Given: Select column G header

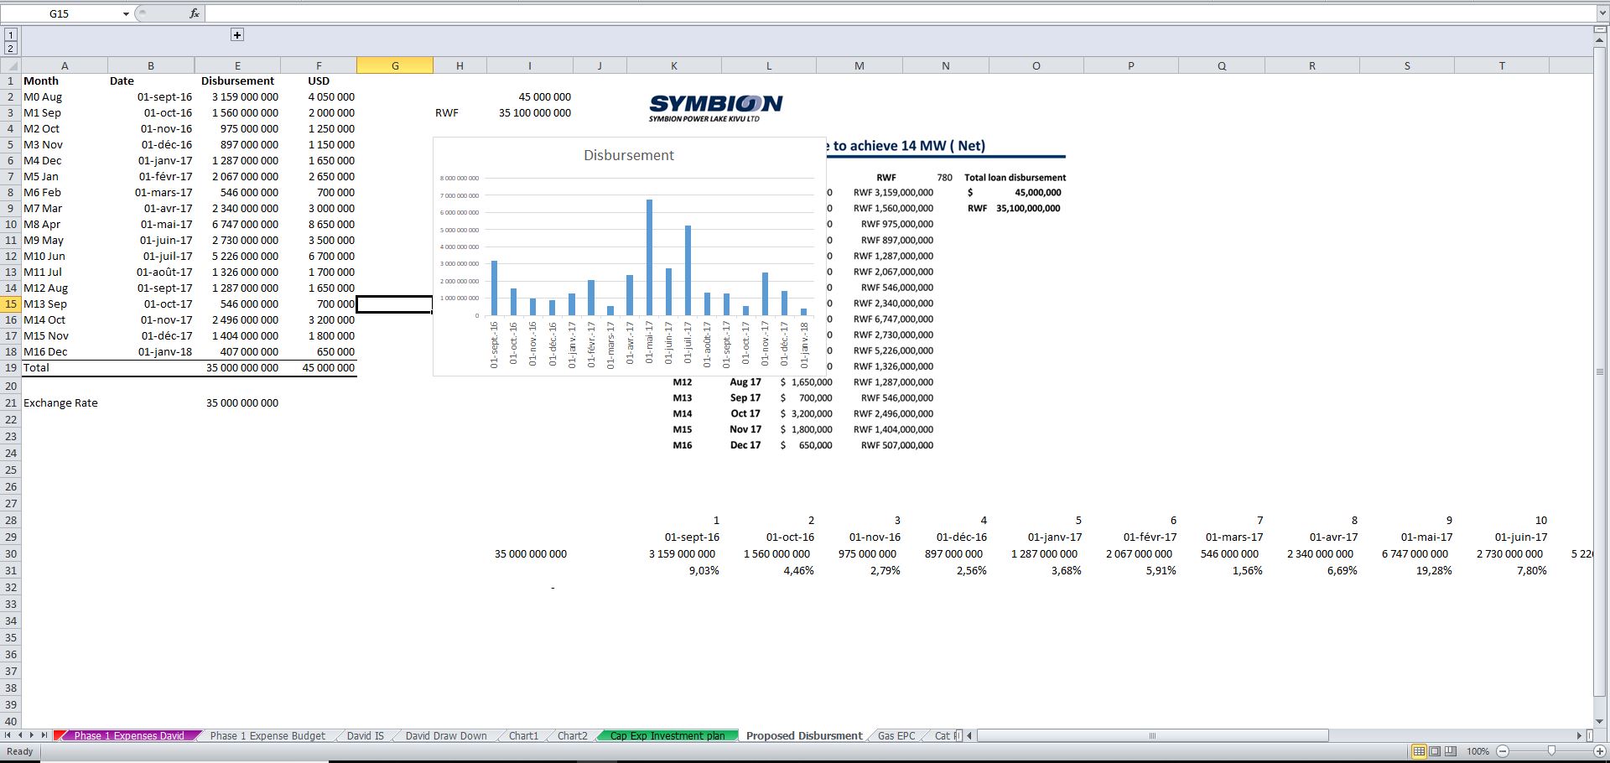Looking at the screenshot, I should tap(395, 65).
